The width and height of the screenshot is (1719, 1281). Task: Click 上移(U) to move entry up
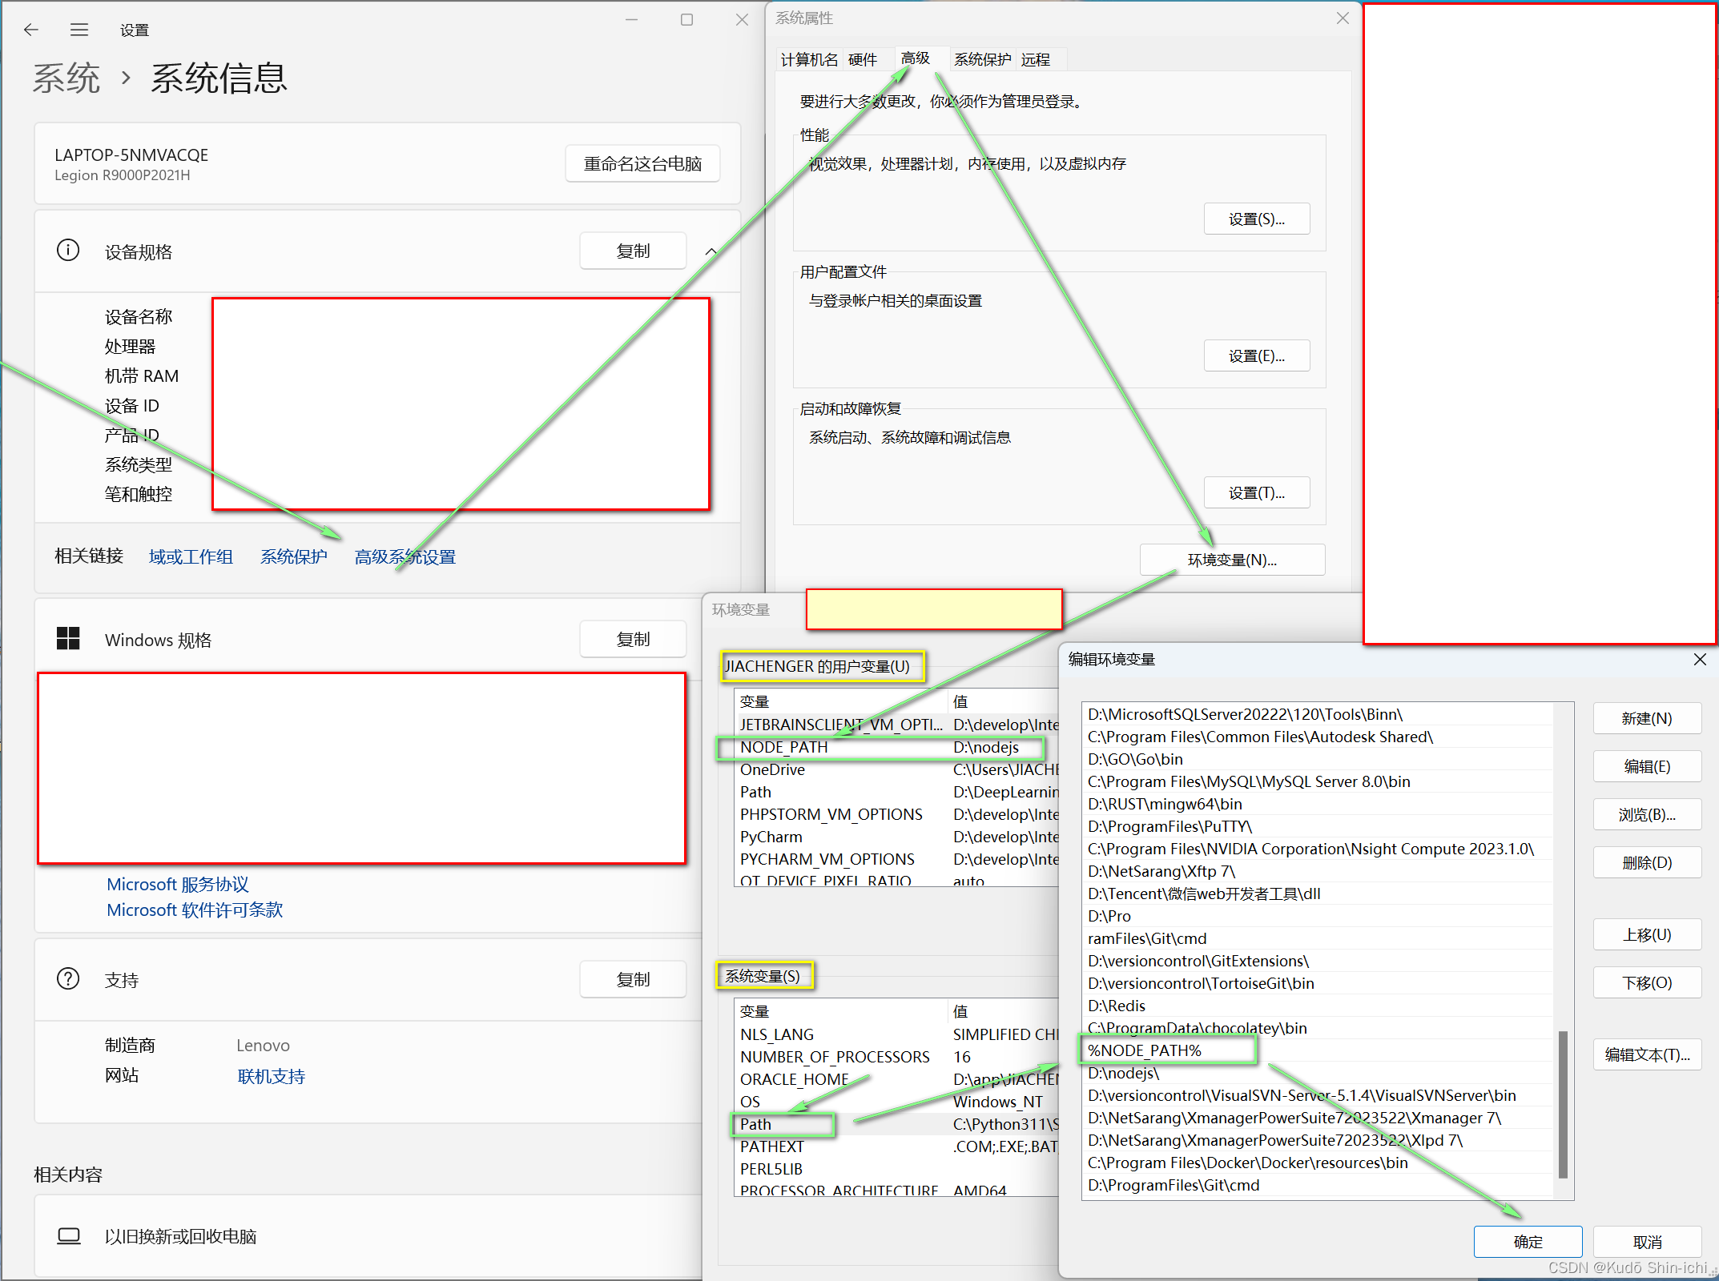[1647, 934]
